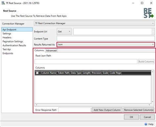Toggle the select-all checkbox in the Columns grid header

[x=37, y=73]
